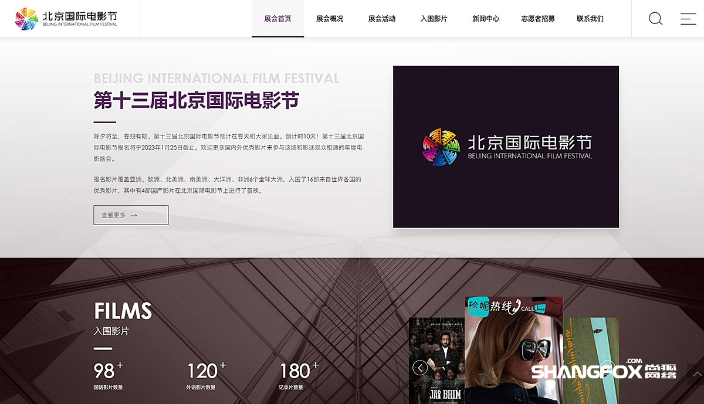
Task: Open the 展会活动 menu item
Action: 382,19
